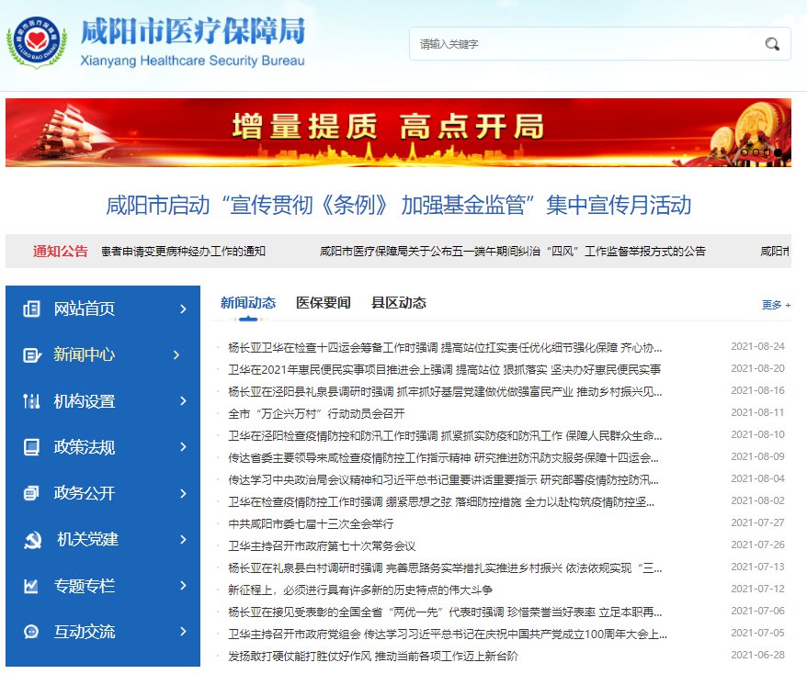
Task: Open the notice about 五一端午期间纠治“四风” 举报方式
Action: tap(513, 252)
